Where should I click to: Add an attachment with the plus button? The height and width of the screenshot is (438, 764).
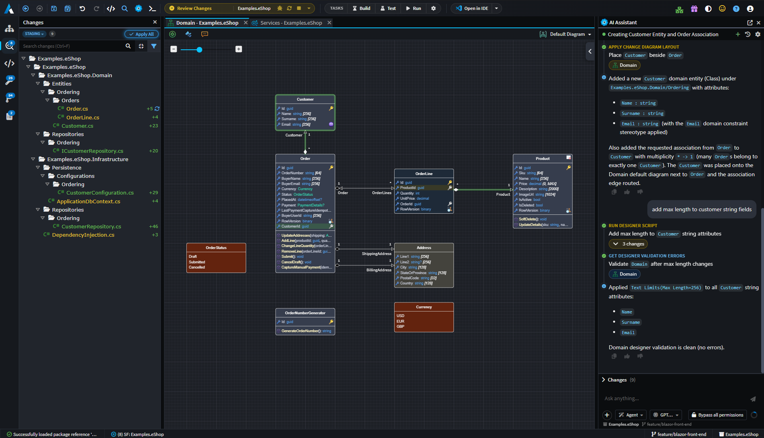607,415
